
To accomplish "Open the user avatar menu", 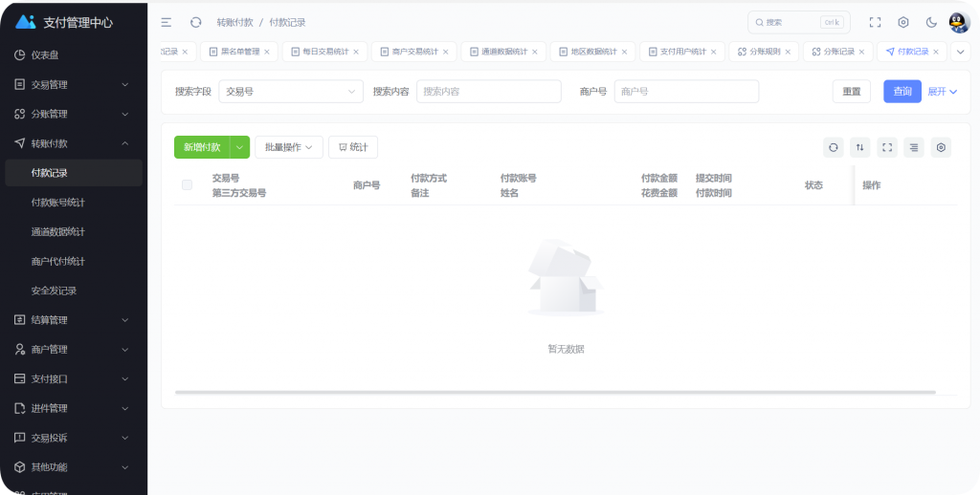I will click(x=959, y=23).
